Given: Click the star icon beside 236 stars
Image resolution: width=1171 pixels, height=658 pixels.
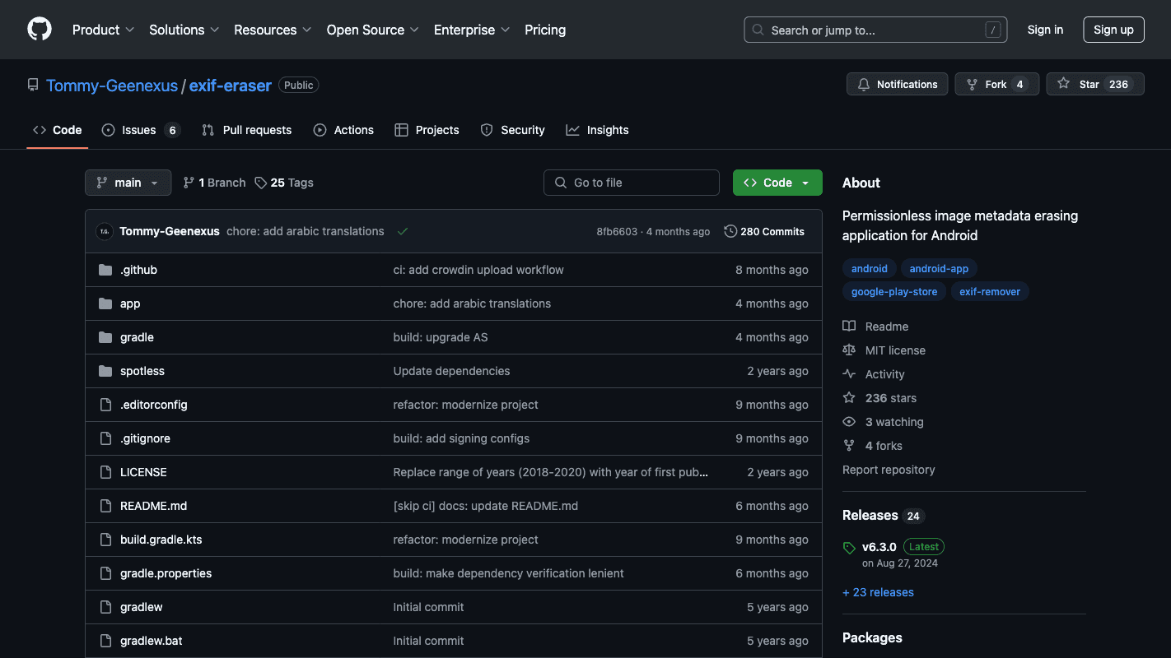Looking at the screenshot, I should tap(849, 398).
